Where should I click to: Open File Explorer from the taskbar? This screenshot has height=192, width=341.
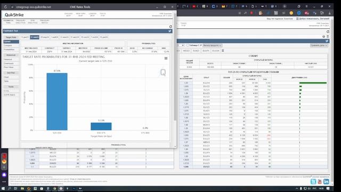[22, 188]
